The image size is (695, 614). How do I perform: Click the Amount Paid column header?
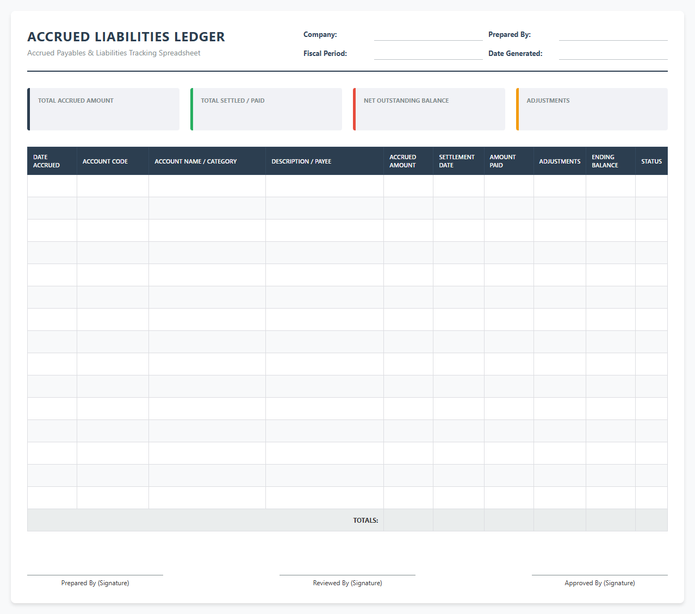pyautogui.click(x=508, y=161)
